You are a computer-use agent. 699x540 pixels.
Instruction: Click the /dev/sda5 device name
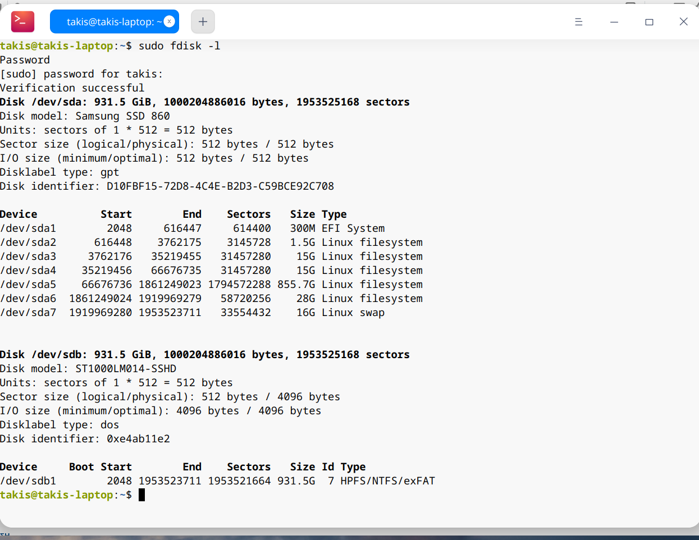click(28, 284)
